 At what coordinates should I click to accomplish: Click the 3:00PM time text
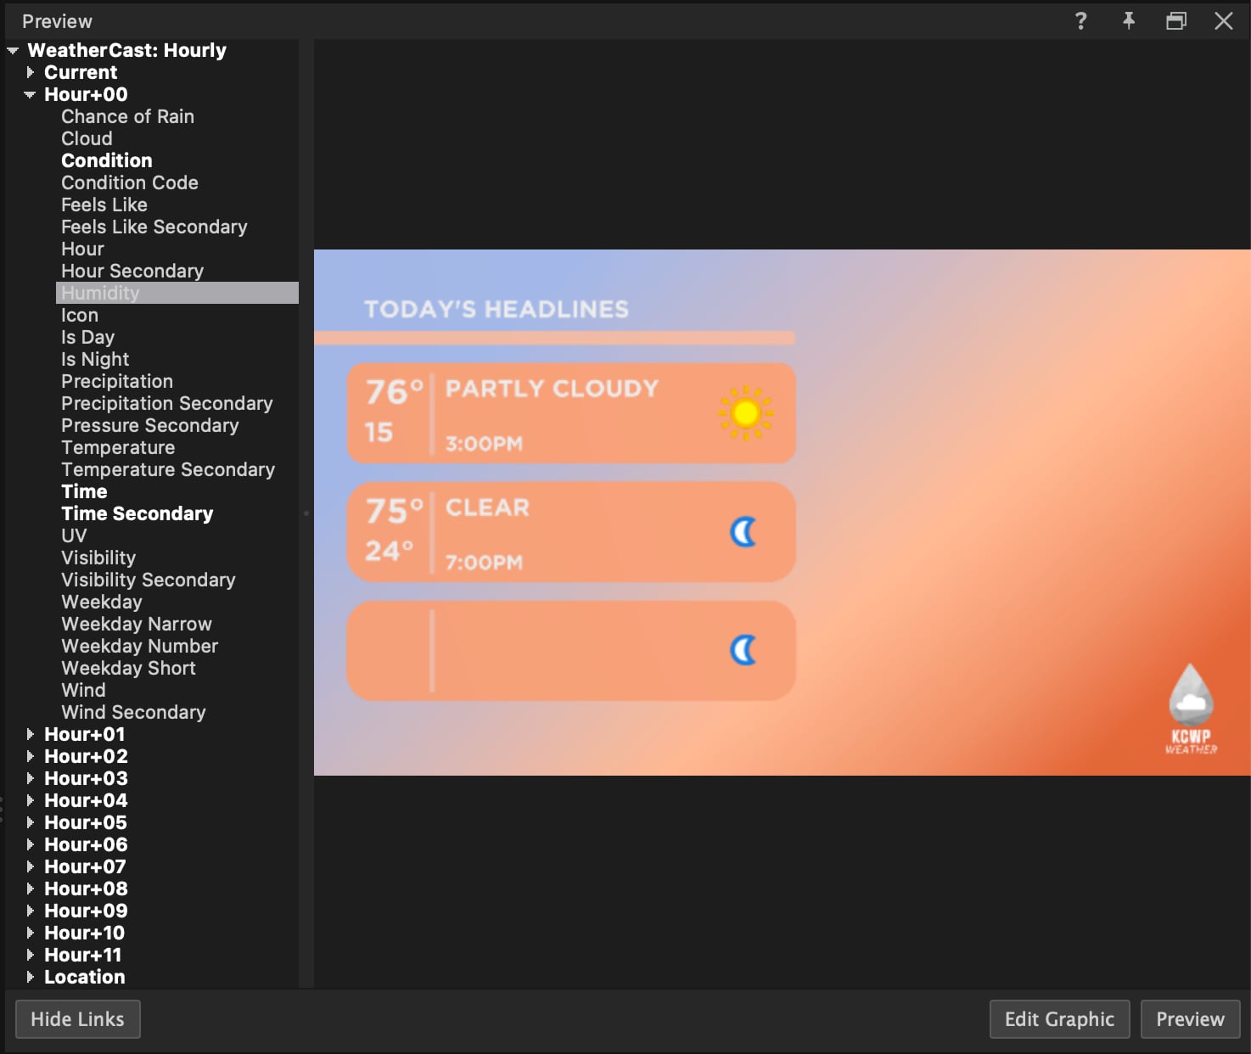[x=485, y=444]
